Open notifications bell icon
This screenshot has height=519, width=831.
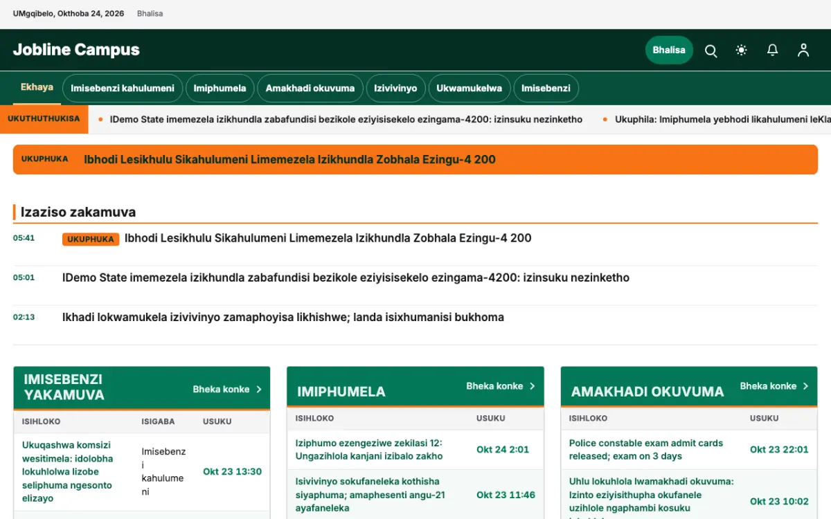[x=772, y=50]
